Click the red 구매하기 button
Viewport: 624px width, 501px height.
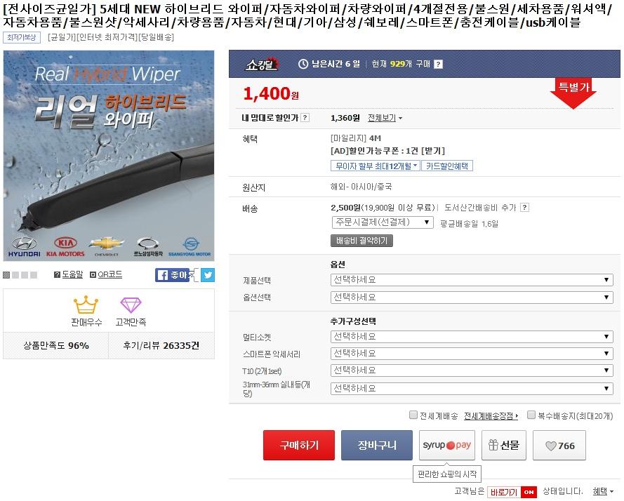coord(299,446)
